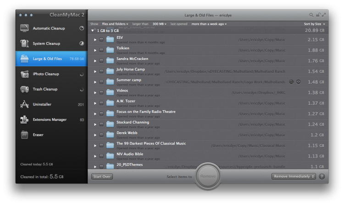Image resolution: width=344 pixels, height=205 pixels.
Task: Click NIV Audio Bible folder icon
Action: click(110, 156)
